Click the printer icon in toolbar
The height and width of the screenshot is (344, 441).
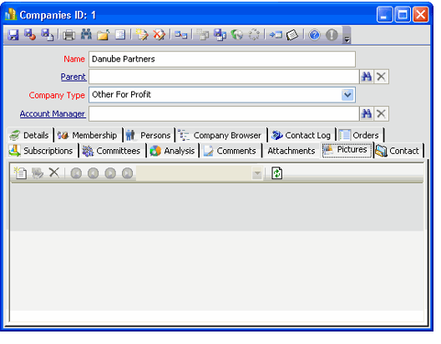[68, 35]
